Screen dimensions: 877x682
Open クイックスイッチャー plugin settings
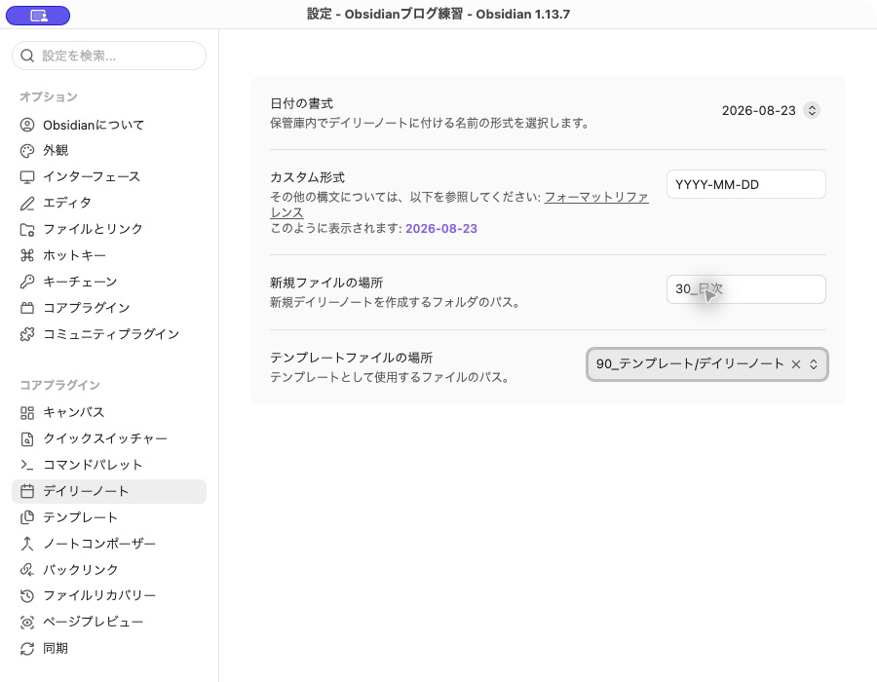point(109,438)
